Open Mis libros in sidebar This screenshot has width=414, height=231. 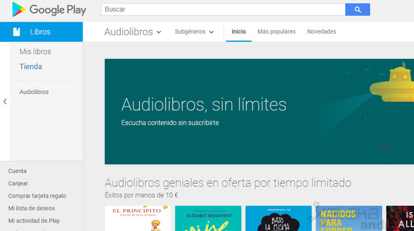[35, 52]
